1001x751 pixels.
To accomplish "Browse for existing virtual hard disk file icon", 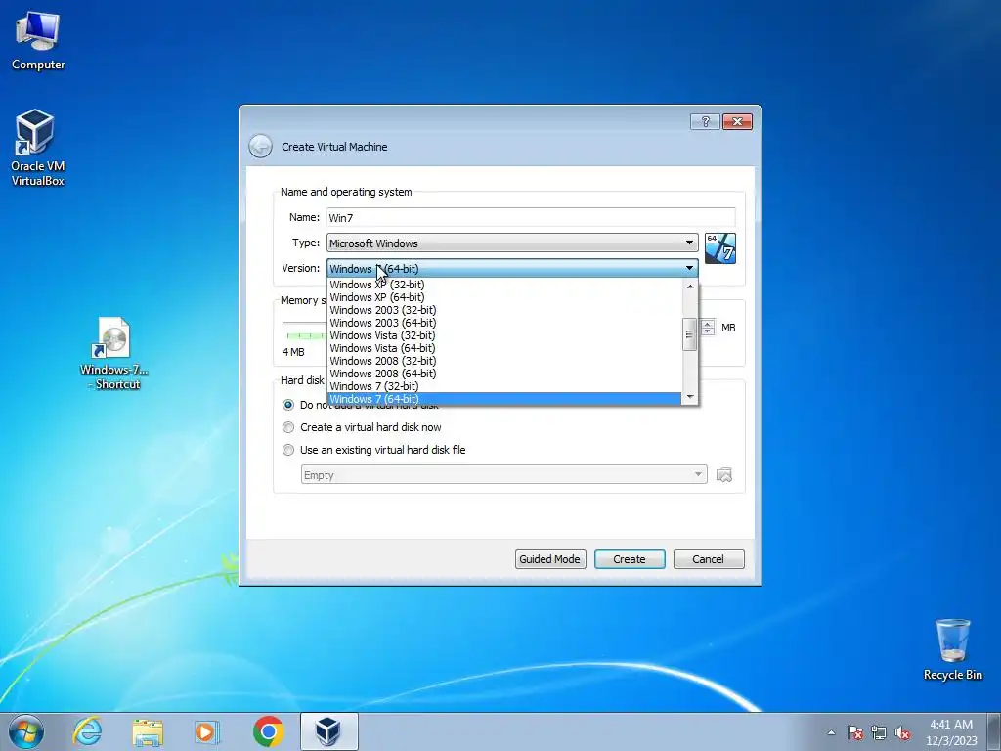I will (x=724, y=475).
